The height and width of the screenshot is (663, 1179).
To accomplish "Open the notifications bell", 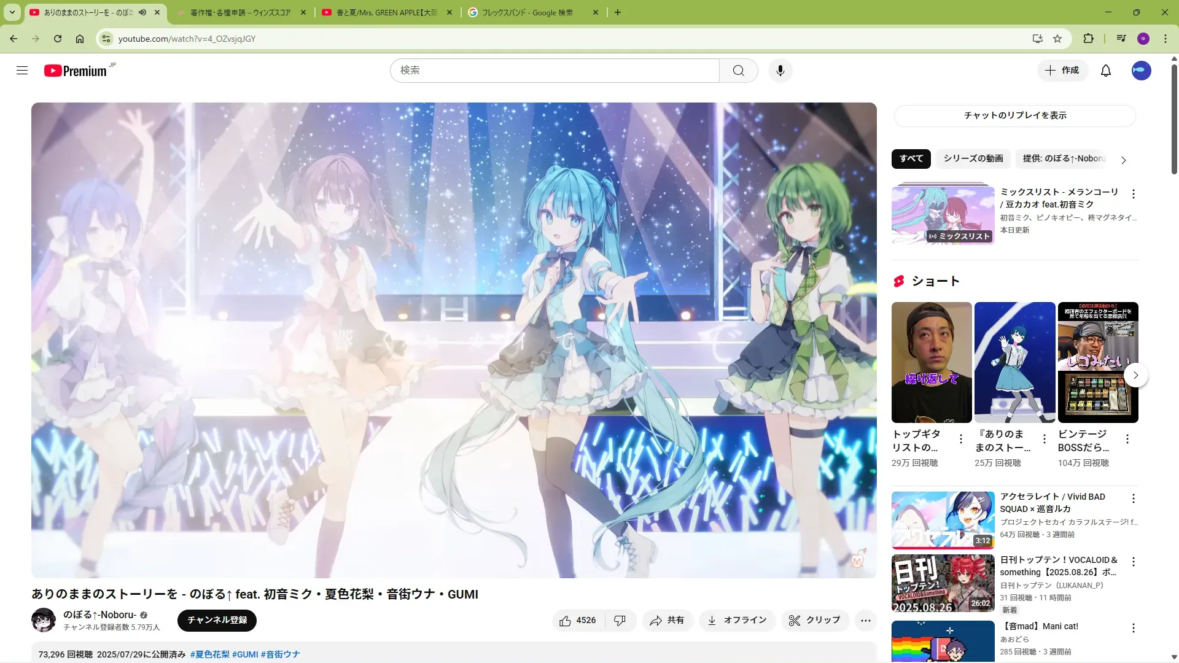I will pyautogui.click(x=1105, y=71).
